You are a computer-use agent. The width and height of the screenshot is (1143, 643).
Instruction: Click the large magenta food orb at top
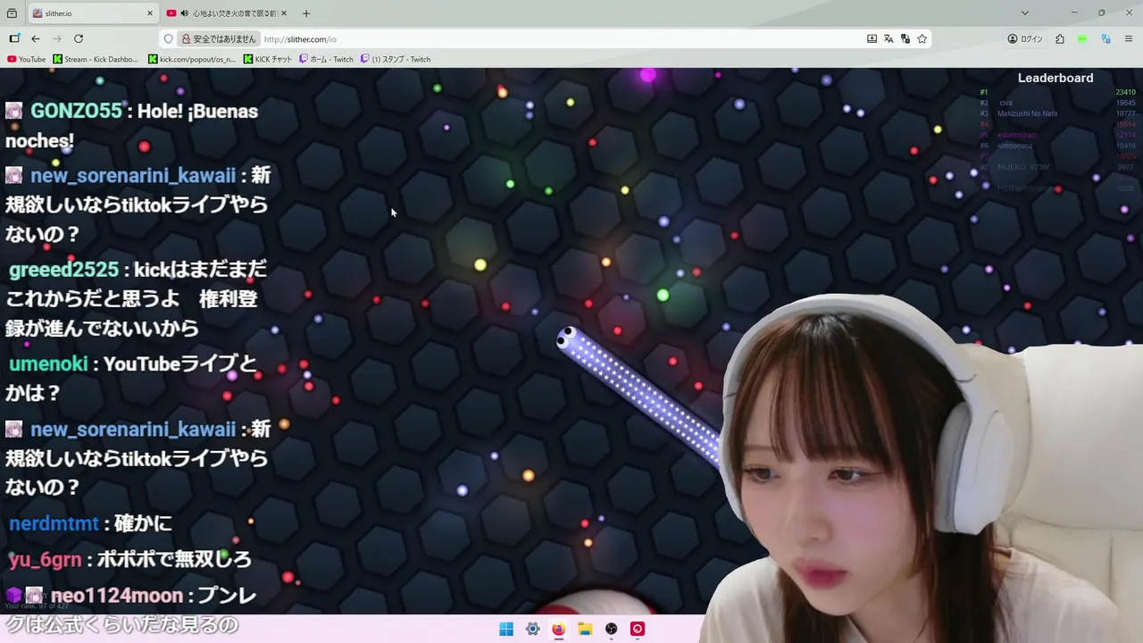coord(647,75)
